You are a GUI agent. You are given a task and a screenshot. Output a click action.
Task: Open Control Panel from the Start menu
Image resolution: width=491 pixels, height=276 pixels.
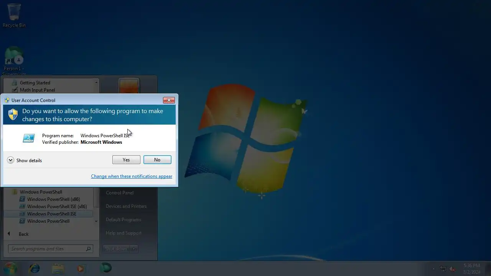(x=120, y=193)
